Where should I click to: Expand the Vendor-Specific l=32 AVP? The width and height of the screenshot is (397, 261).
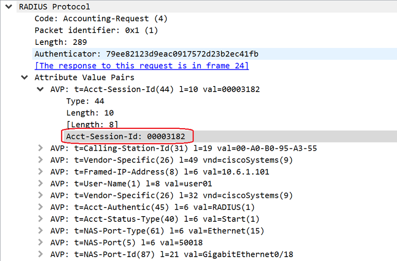coord(40,195)
